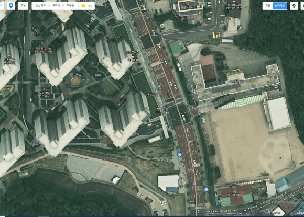Click the 놀이터 playground label
304x217 pixels.
coord(99,75)
